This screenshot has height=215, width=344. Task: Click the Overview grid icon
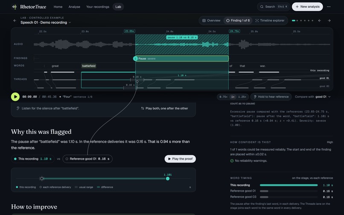(x=204, y=20)
